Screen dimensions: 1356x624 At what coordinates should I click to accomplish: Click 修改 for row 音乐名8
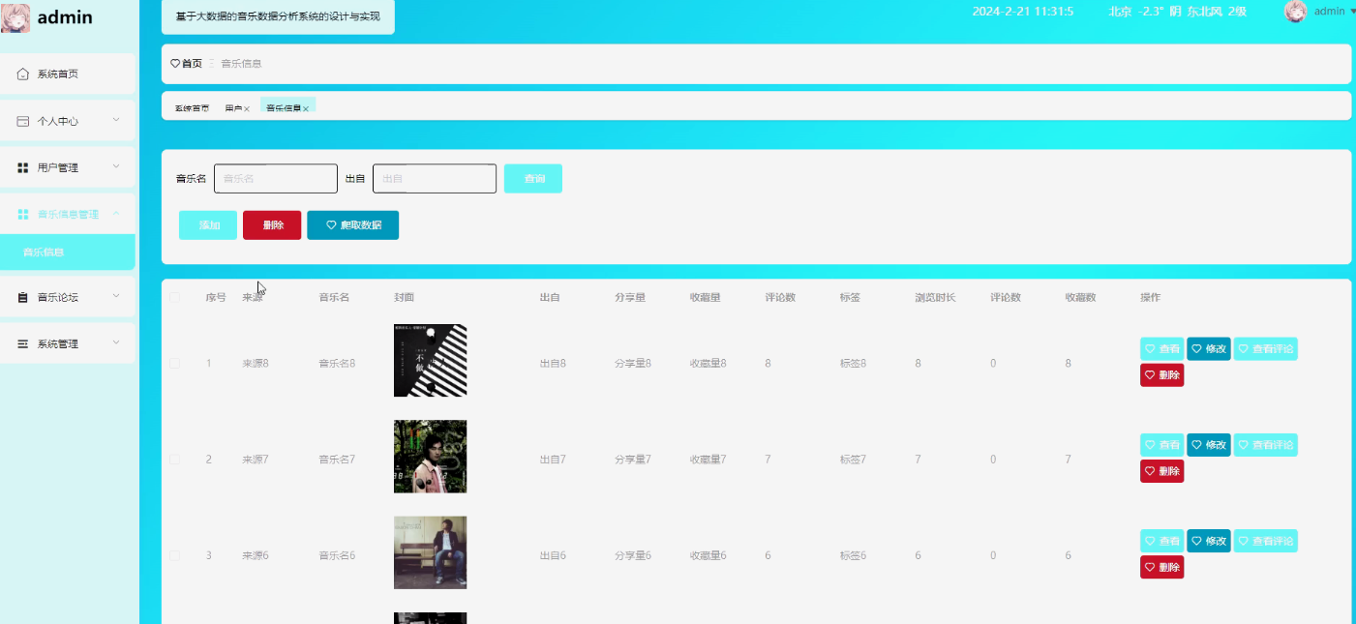[x=1209, y=349]
